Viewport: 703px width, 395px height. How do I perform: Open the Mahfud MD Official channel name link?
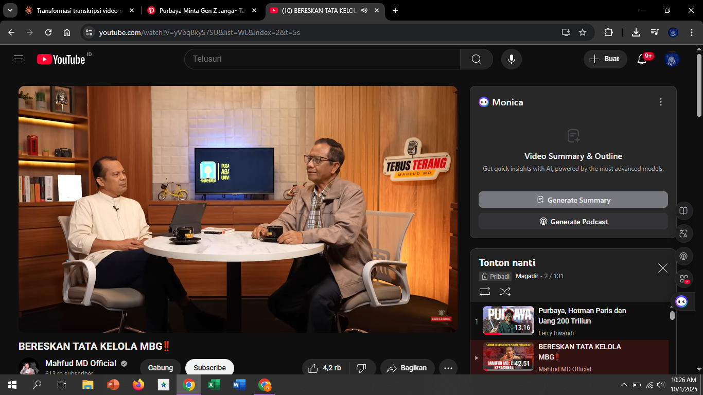coord(81,363)
